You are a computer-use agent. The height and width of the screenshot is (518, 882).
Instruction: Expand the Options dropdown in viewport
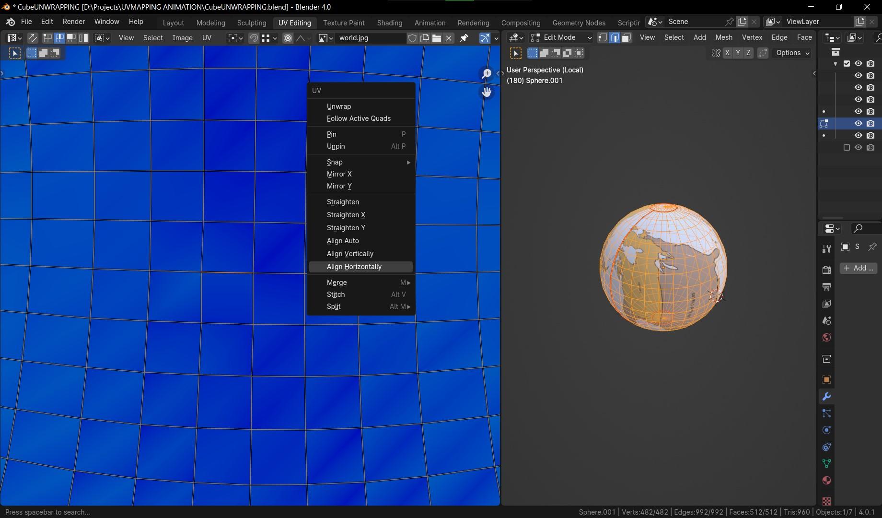coord(792,53)
